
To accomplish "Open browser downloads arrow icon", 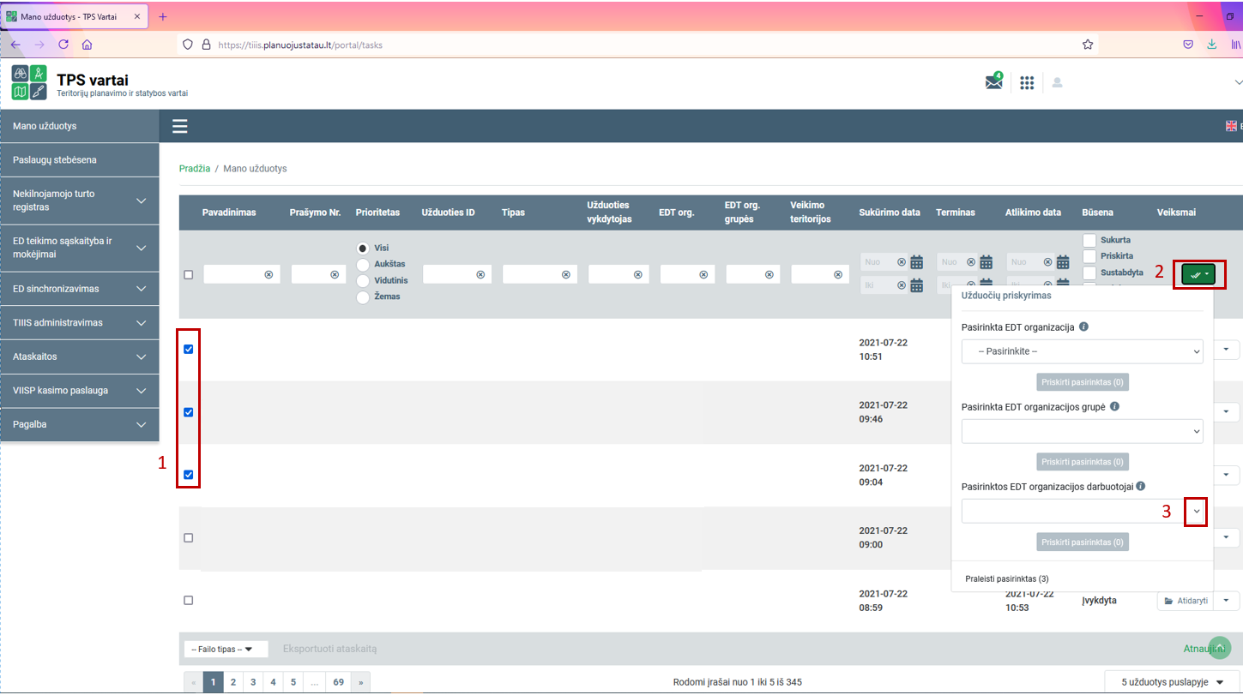I will pyautogui.click(x=1212, y=45).
